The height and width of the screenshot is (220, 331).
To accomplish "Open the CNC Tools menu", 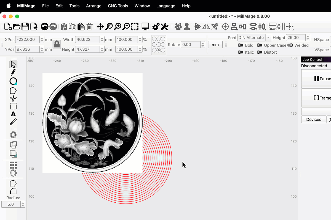I will tap(118, 6).
